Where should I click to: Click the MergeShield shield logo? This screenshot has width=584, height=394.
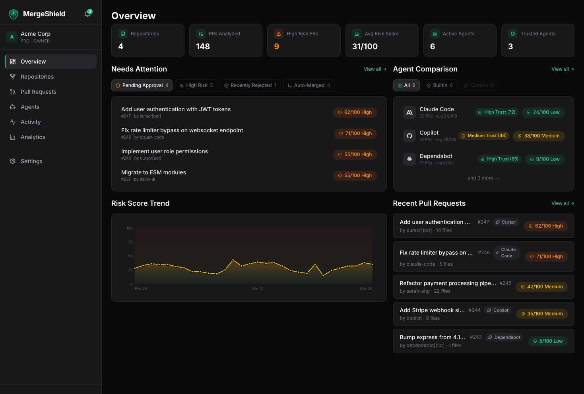tap(14, 14)
